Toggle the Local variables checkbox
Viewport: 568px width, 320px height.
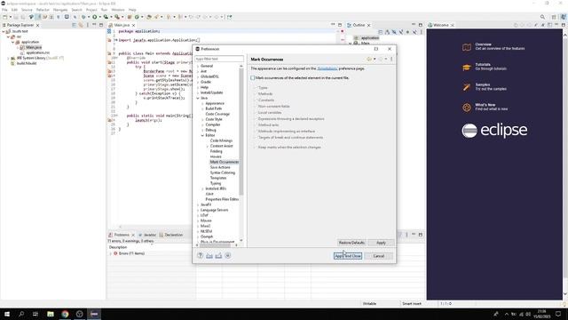pyautogui.click(x=255, y=112)
